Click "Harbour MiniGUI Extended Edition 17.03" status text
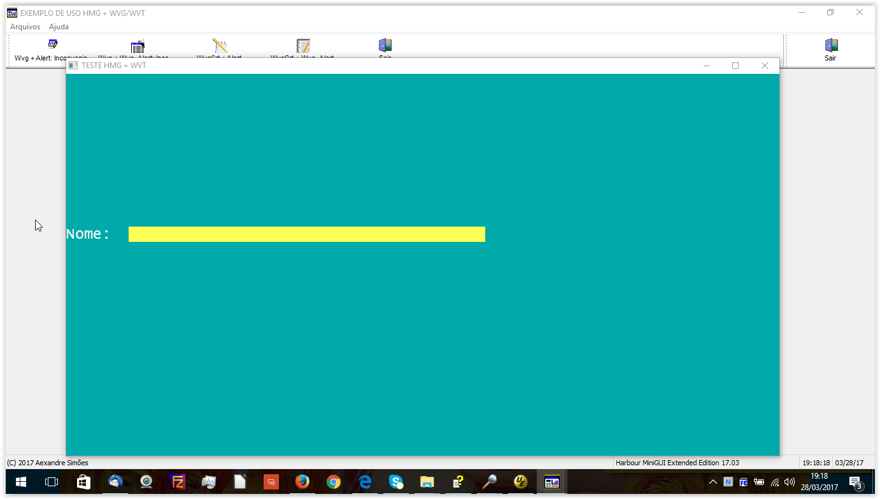The image size is (880, 499). click(678, 463)
